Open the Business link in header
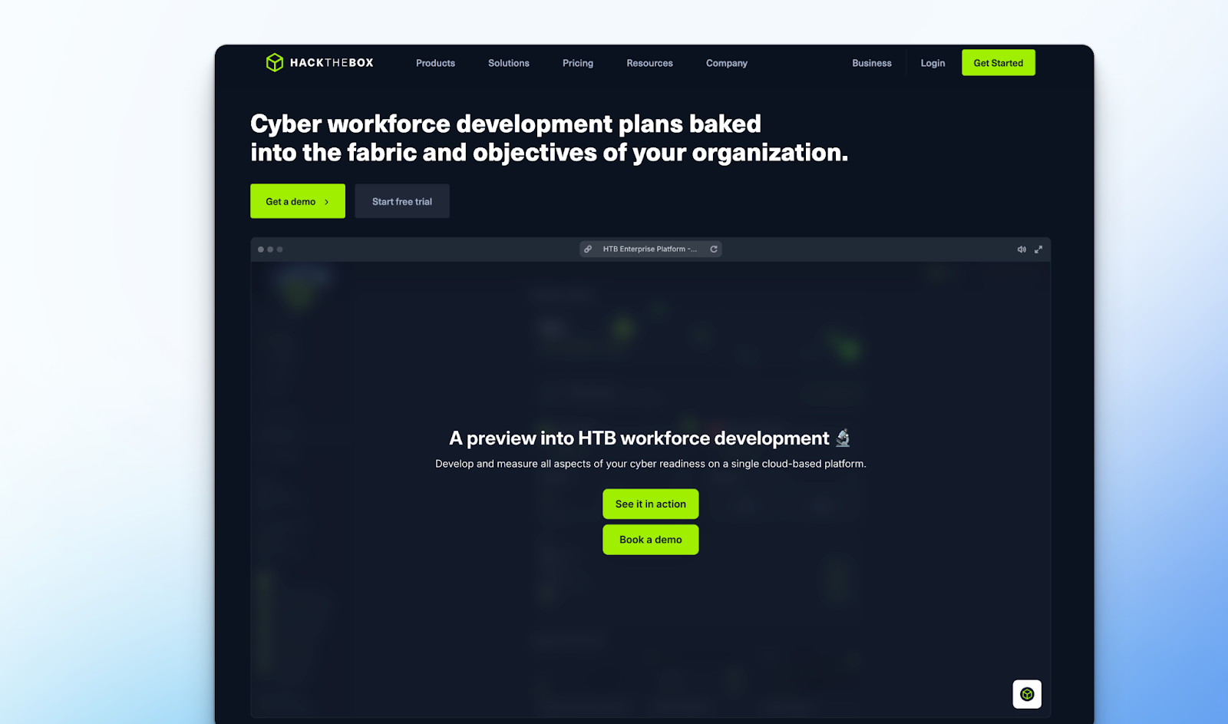Screen dimensions: 1228x724 tap(872, 63)
